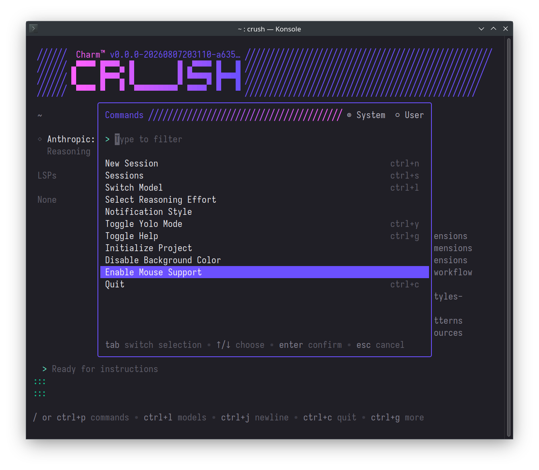Click the 'None' text under LSPs
The image size is (539, 470).
(47, 200)
